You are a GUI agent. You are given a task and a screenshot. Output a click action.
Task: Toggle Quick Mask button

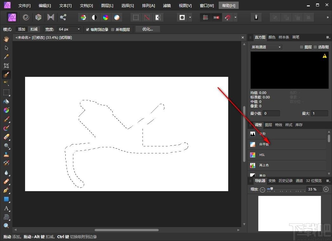[182, 17]
